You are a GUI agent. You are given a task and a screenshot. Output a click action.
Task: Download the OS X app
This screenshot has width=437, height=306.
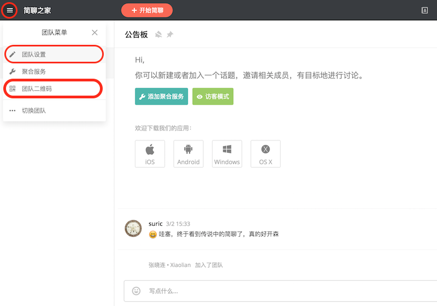(x=265, y=154)
